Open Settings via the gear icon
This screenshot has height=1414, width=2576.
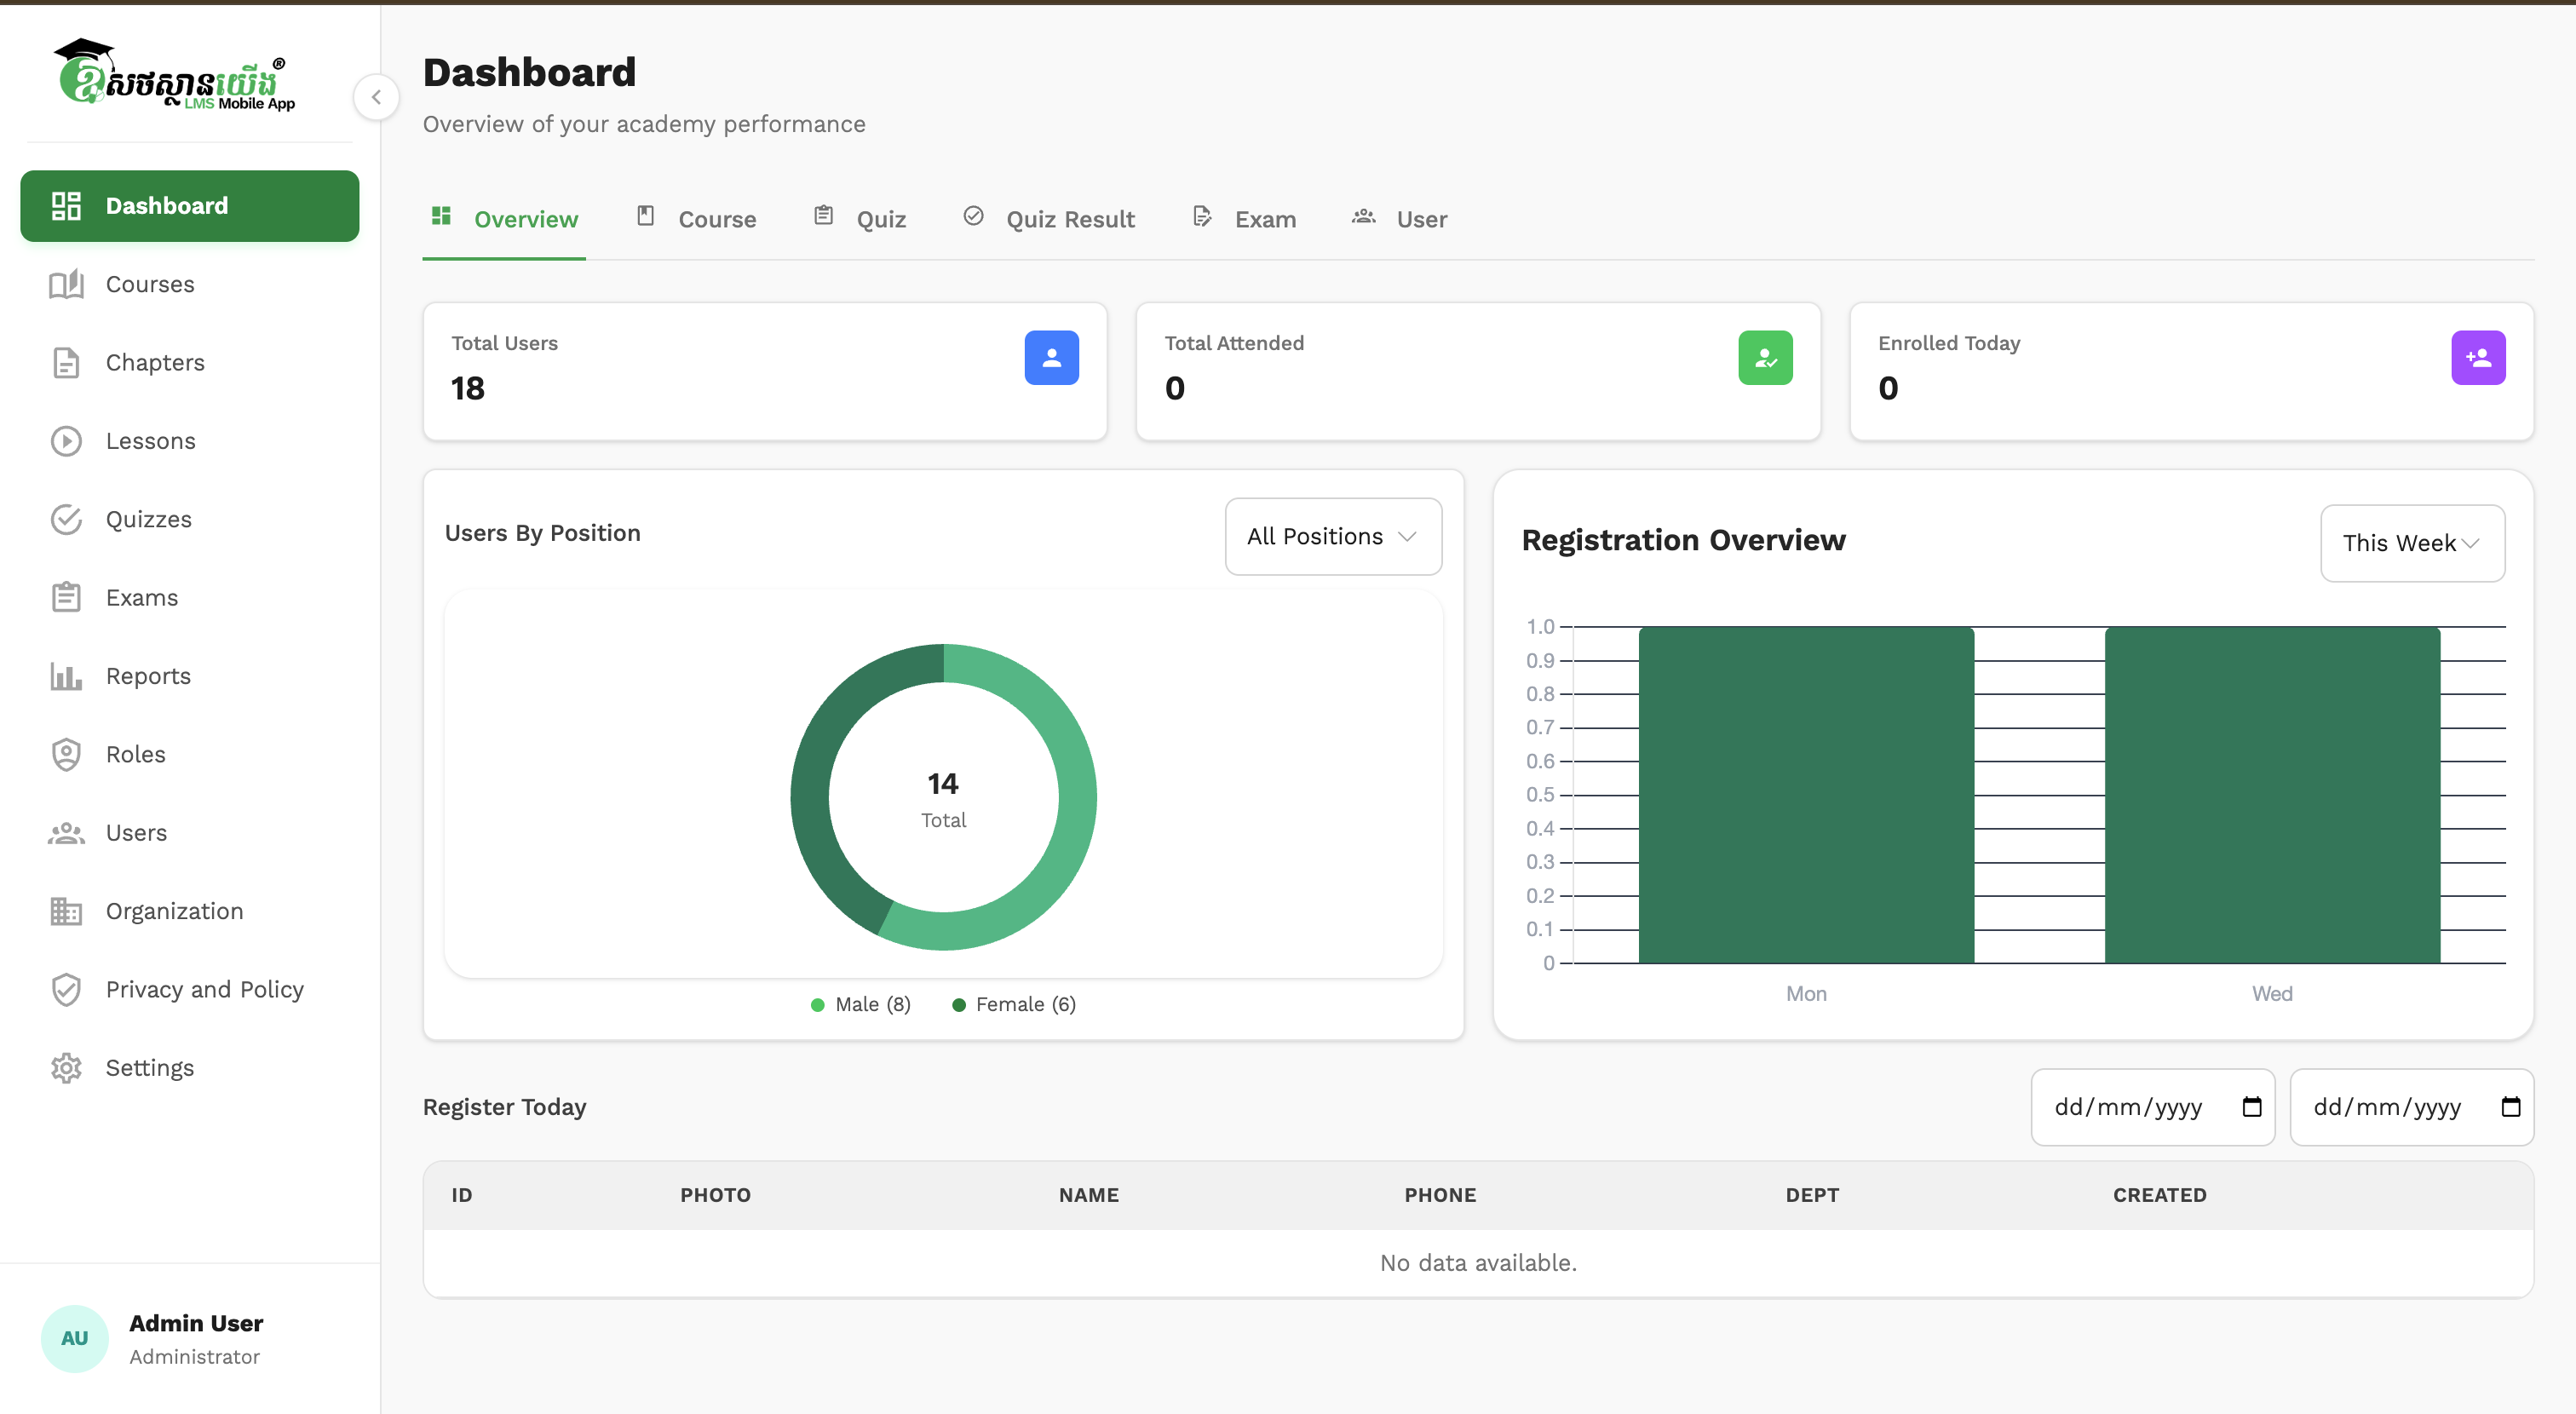(66, 1068)
